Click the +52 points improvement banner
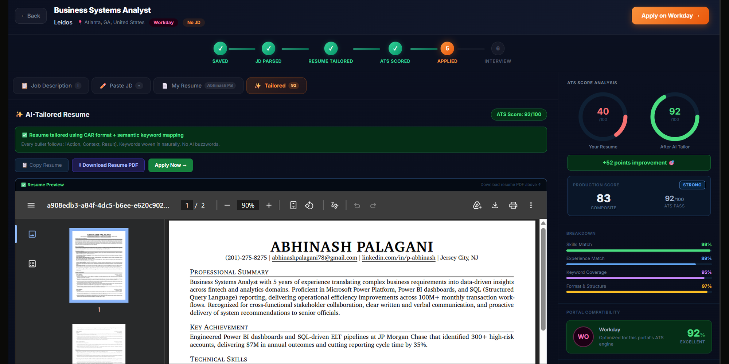 pos(639,163)
